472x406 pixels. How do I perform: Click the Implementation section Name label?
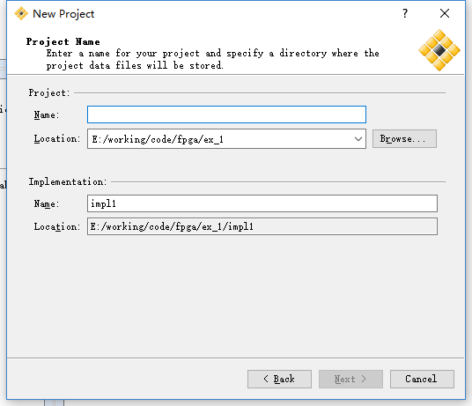point(47,203)
